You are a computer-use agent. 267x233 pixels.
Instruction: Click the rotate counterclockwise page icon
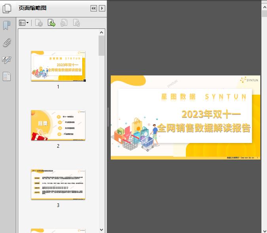tap(64, 23)
